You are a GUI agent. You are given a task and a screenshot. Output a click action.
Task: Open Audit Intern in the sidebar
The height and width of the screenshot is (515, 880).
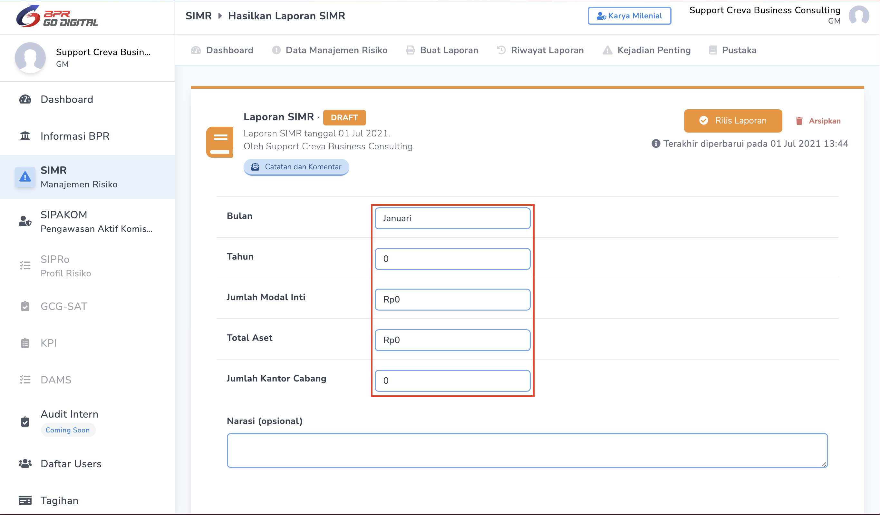click(x=87, y=422)
